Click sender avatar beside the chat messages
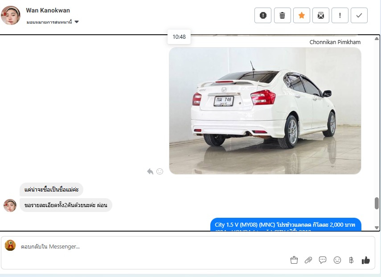 10,205
